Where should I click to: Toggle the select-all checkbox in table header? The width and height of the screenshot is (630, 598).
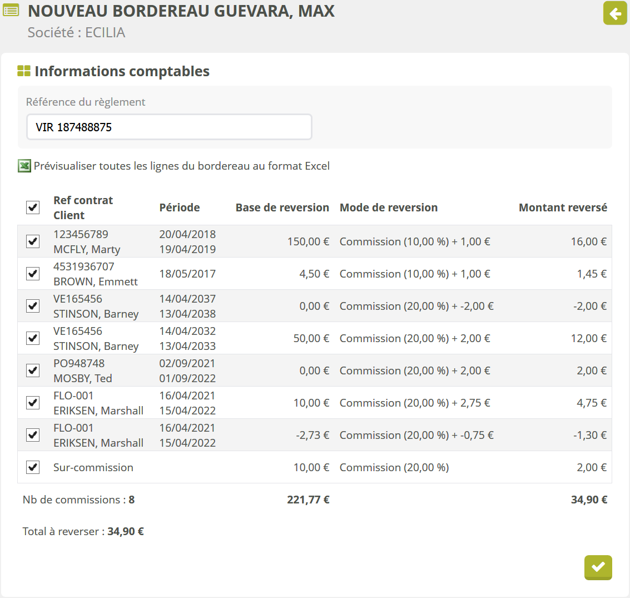[33, 207]
